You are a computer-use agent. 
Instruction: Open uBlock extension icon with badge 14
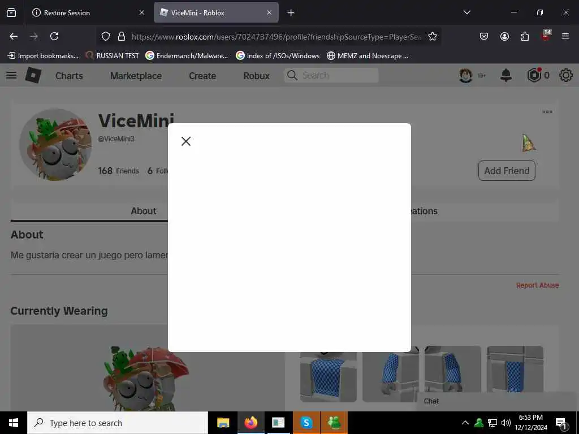546,36
